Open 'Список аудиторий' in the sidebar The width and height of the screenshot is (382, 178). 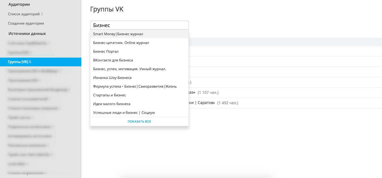(24, 14)
